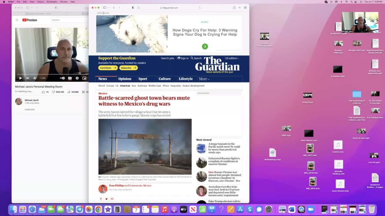385x216 pixels.
Task: Reload the Guardian page
Action: [x=199, y=7]
